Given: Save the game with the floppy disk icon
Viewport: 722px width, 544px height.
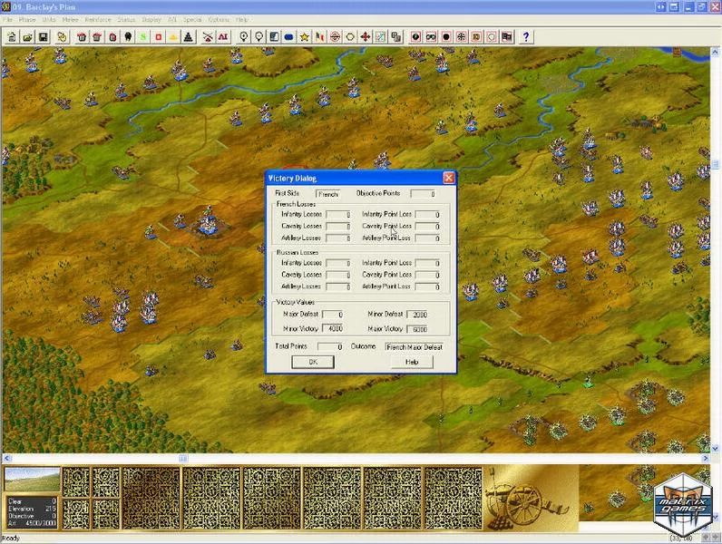Looking at the screenshot, I should click(x=44, y=37).
